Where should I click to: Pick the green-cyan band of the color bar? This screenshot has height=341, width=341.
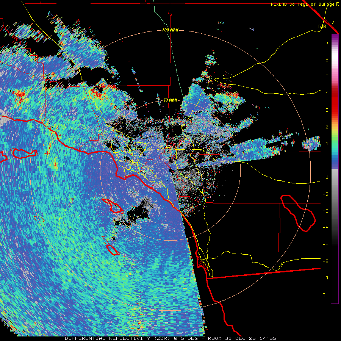tap(335, 144)
